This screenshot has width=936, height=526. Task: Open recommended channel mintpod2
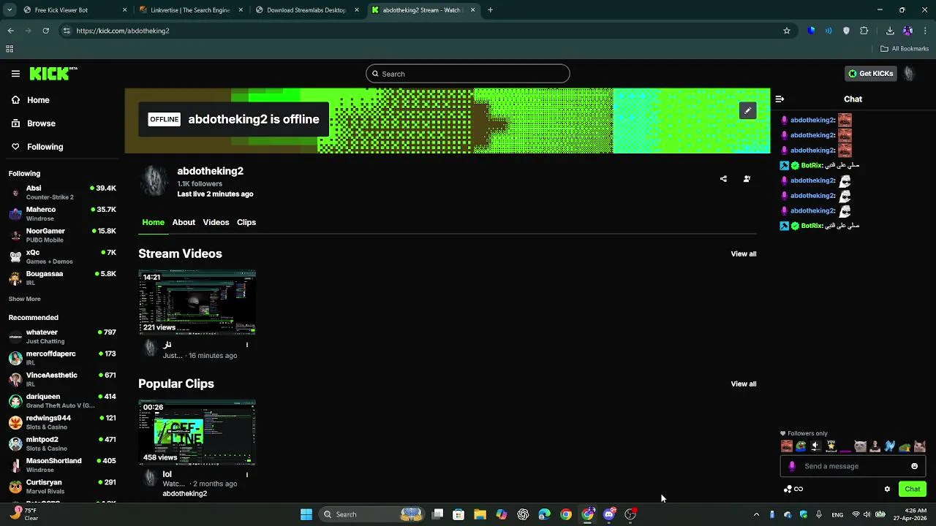click(x=61, y=443)
